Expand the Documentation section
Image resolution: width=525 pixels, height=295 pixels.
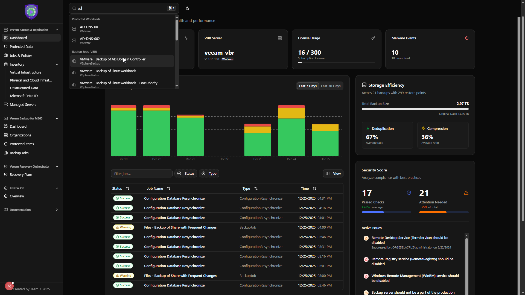(x=57, y=210)
